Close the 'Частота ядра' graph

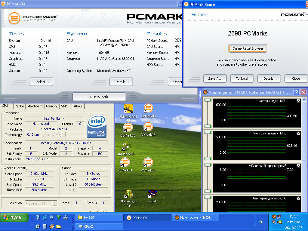coord(298,101)
